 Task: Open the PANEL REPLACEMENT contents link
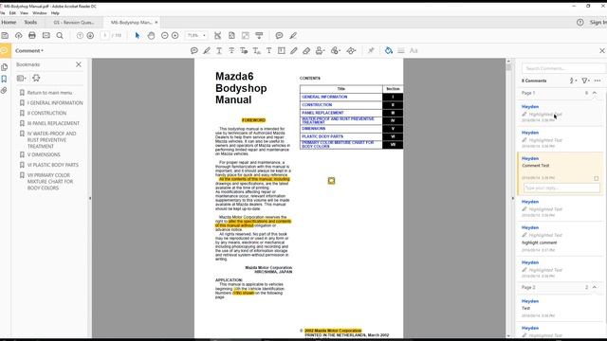(x=322, y=113)
